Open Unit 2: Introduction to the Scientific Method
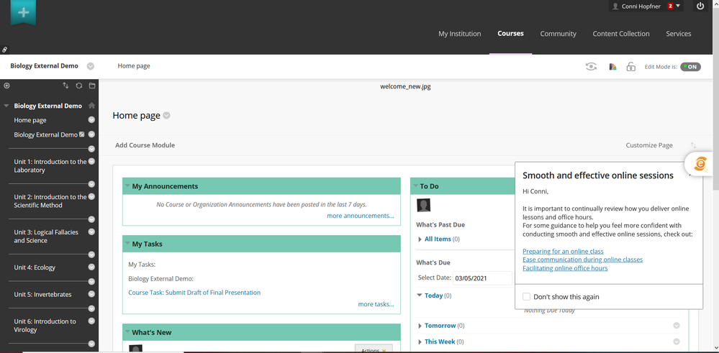Viewport: 719px width, 353px height. (x=50, y=201)
